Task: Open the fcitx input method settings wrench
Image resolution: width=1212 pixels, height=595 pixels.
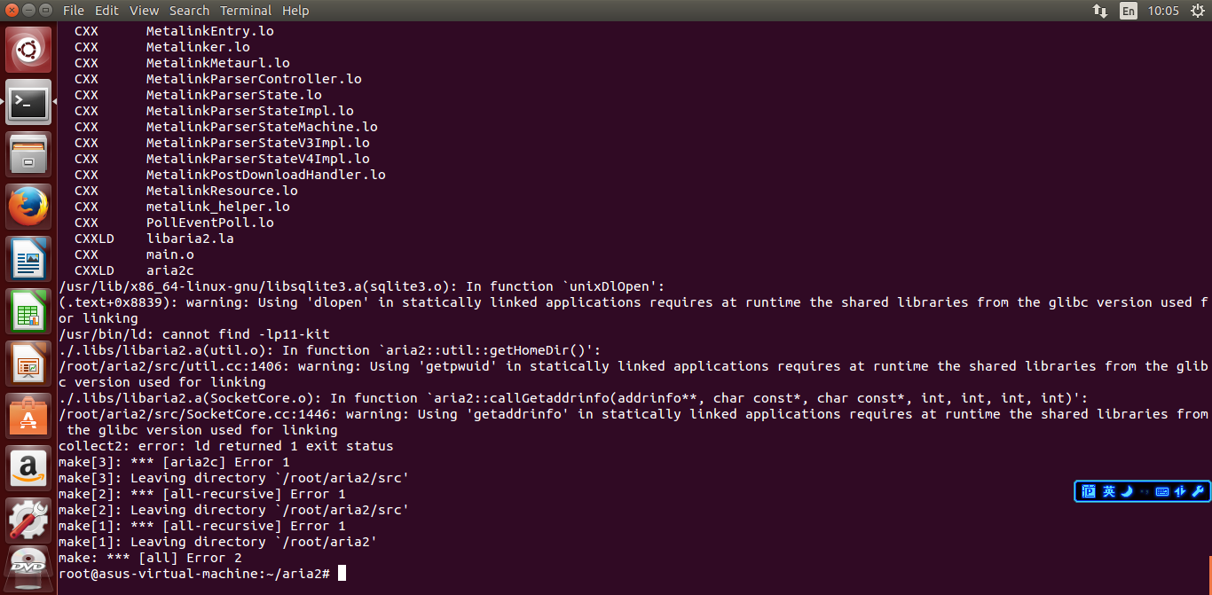Action: [x=1197, y=491]
